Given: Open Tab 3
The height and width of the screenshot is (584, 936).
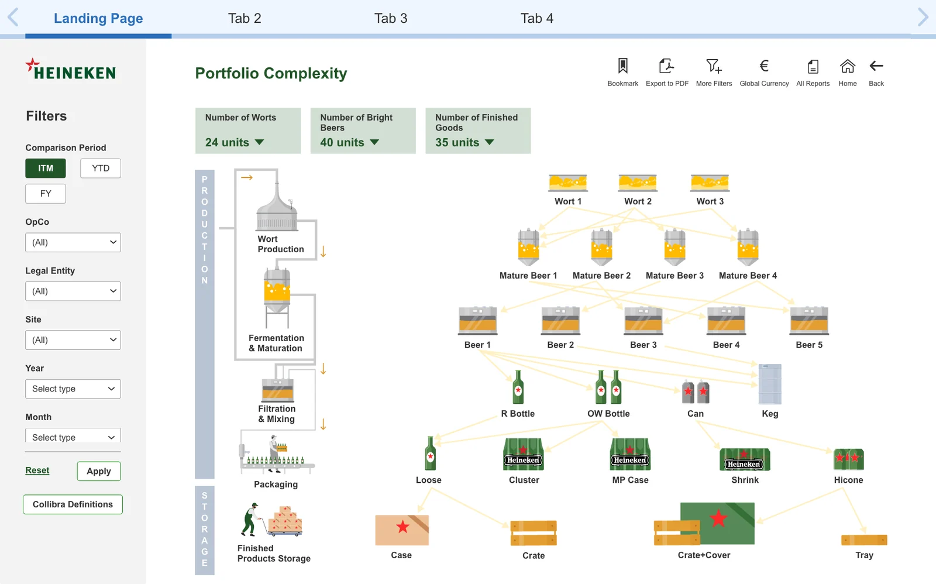Looking at the screenshot, I should 391,18.
